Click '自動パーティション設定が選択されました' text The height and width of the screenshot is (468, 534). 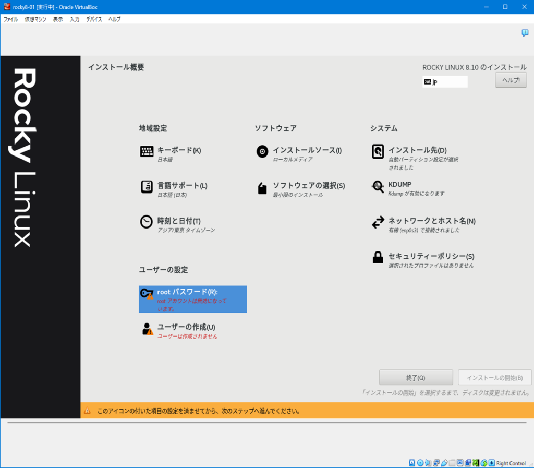[x=423, y=163]
